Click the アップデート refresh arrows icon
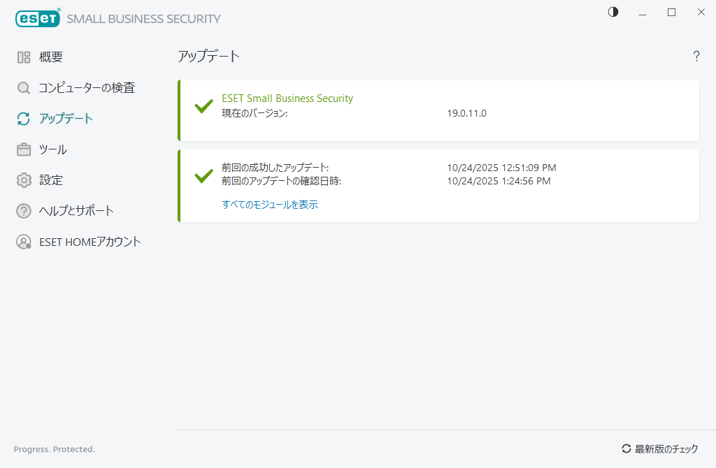 (24, 118)
